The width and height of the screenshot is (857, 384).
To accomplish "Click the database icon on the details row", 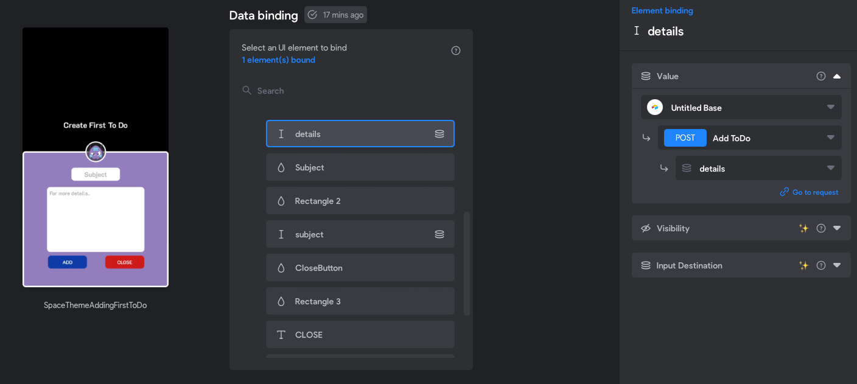I will 439,134.
